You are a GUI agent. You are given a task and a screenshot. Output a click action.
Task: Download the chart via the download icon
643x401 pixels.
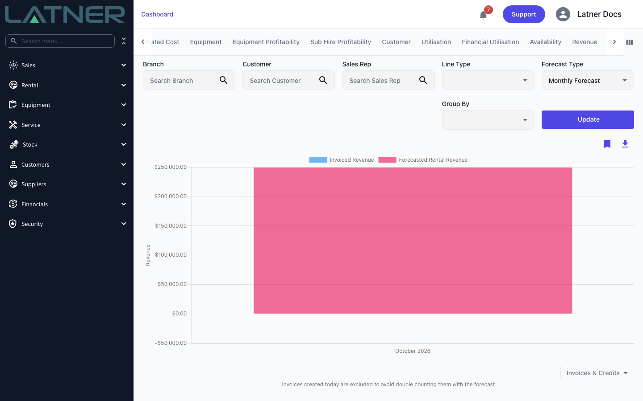[625, 144]
